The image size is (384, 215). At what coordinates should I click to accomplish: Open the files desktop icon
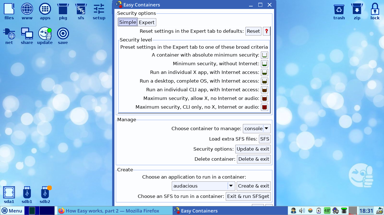tap(9, 11)
